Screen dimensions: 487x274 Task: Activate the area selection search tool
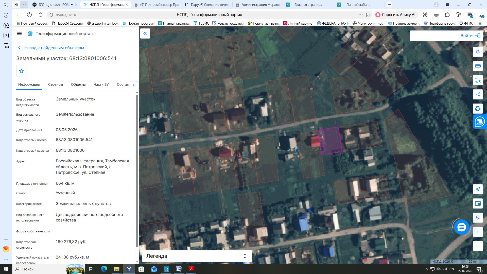(x=478, y=80)
